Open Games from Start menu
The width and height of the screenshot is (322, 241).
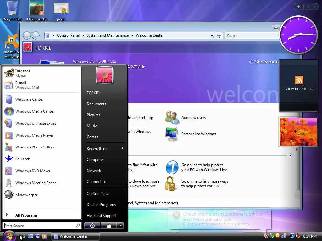[105, 137]
